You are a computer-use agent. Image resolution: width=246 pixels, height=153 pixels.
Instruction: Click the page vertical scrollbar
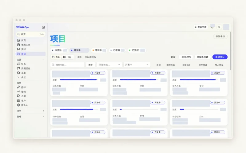tap(231, 51)
